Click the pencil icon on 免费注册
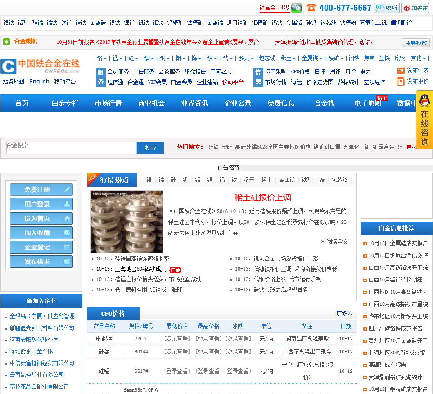 click(x=67, y=190)
